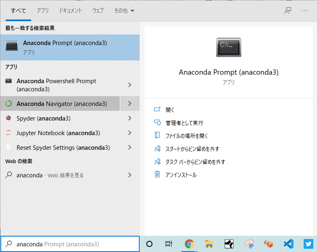Click the file location icon beside ファイルの場所を開く
This screenshot has width=317, height=252.
157,135
